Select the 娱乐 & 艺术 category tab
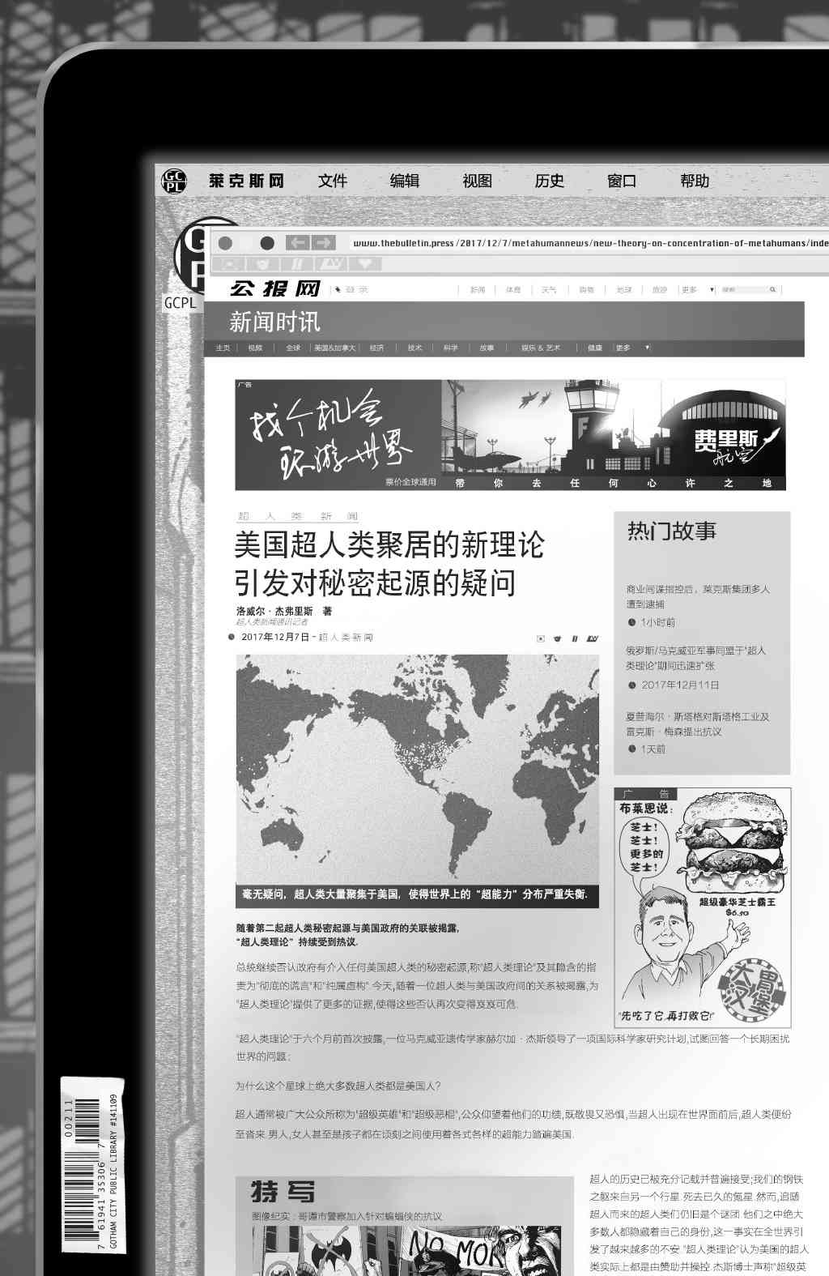This screenshot has height=1276, width=829. tap(541, 348)
